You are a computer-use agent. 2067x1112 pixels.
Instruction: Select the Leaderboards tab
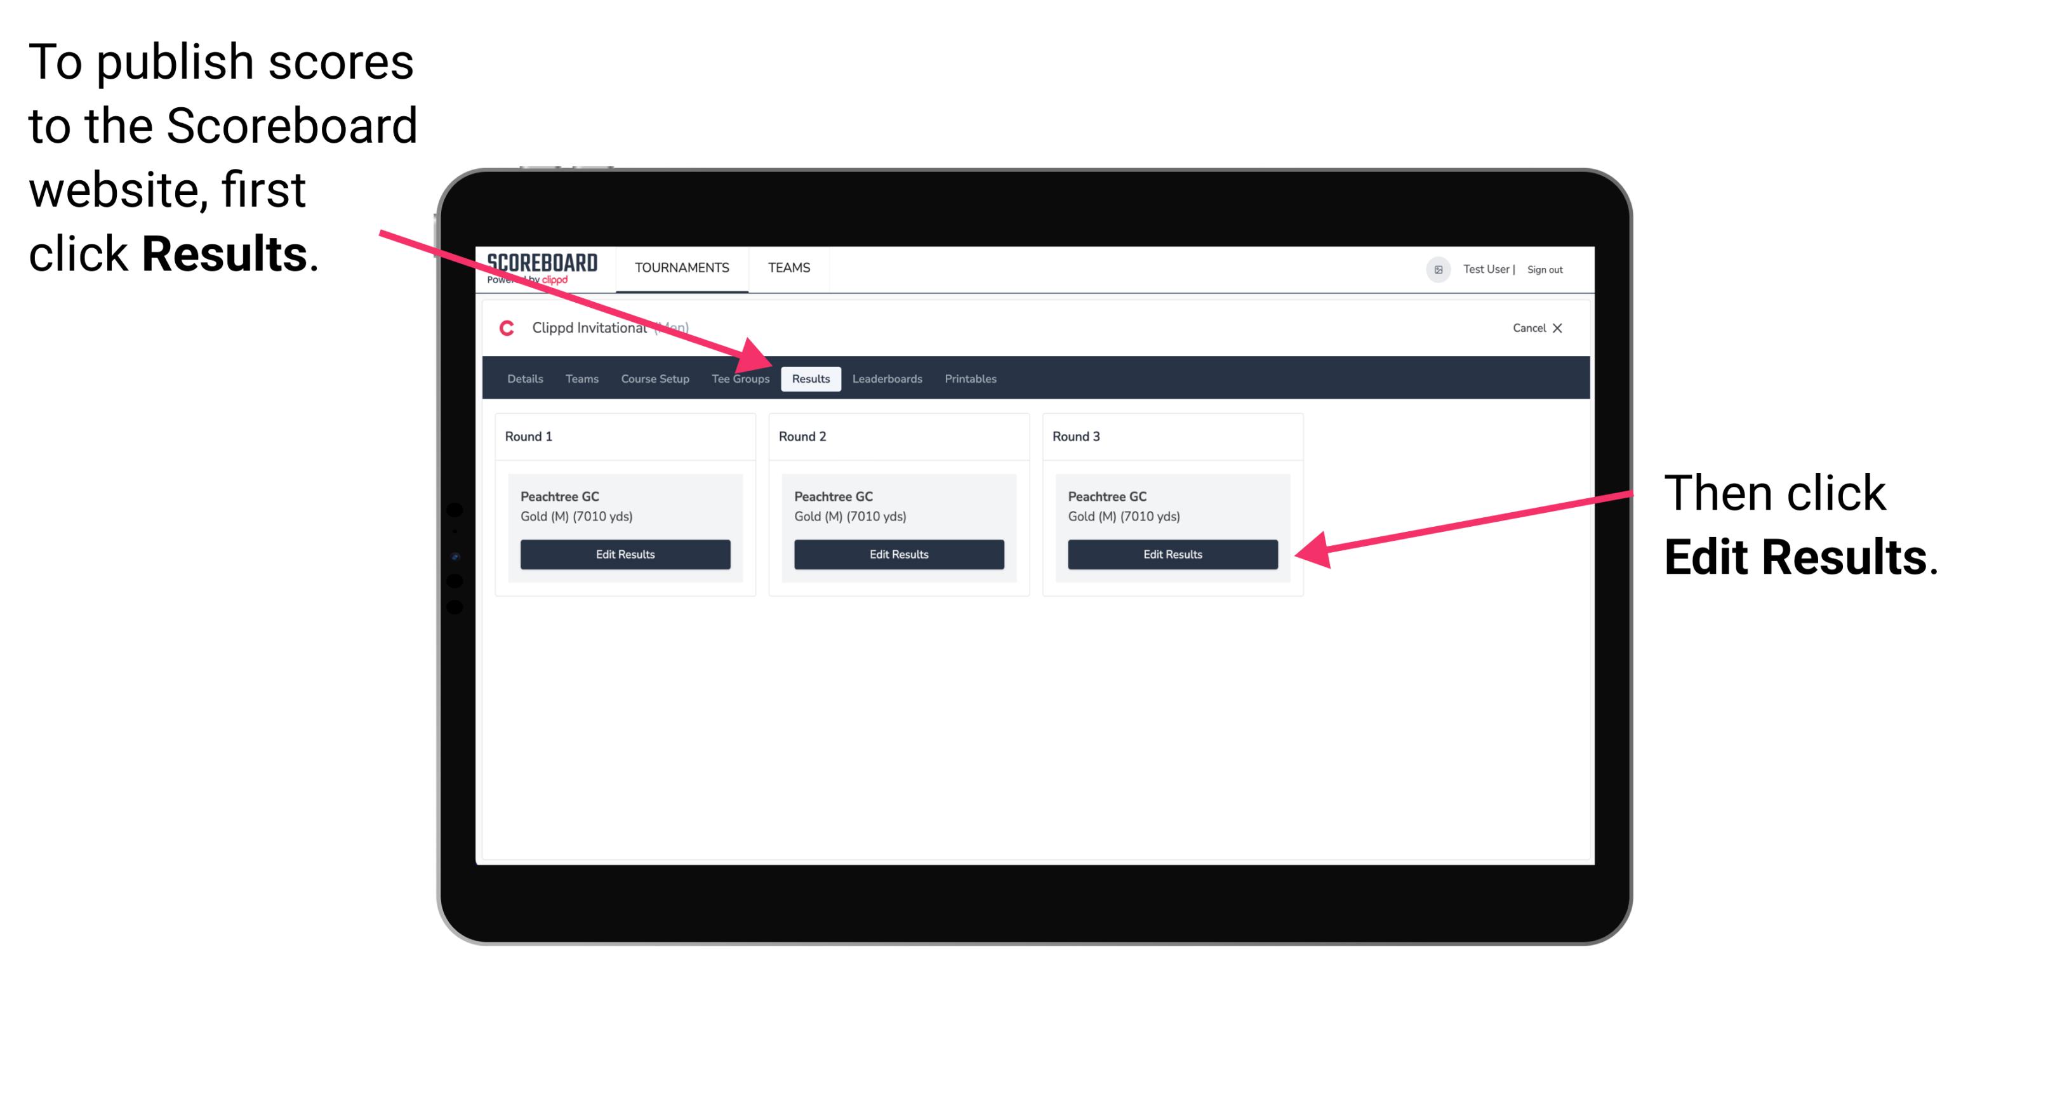pos(887,380)
